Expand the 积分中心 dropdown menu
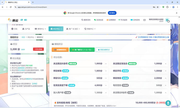The height and width of the screenshot is (108, 180). pos(56,29)
